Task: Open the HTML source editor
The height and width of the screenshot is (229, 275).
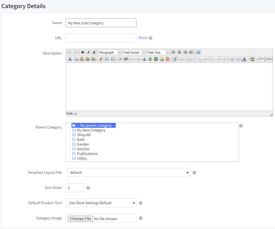Action: pos(269,59)
